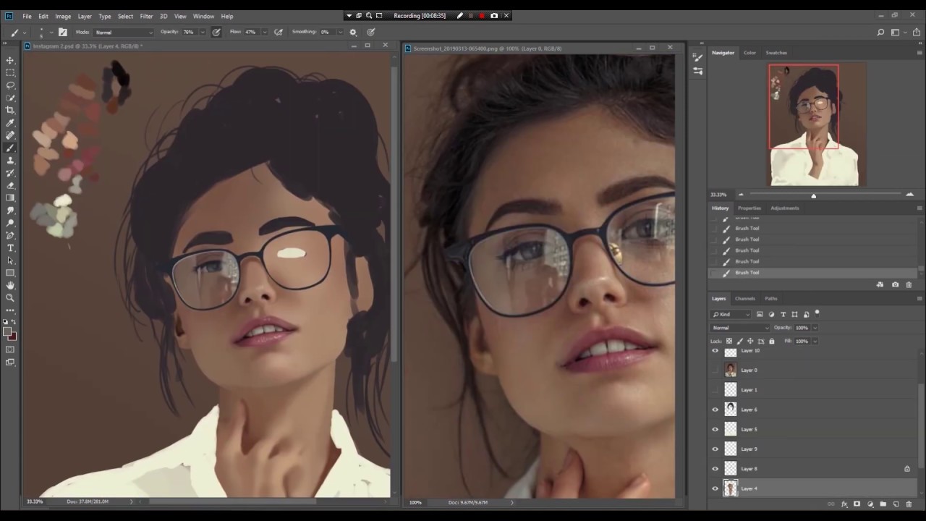Screen dimensions: 926x521
Task: Switch to the Swatches tab
Action: click(776, 53)
